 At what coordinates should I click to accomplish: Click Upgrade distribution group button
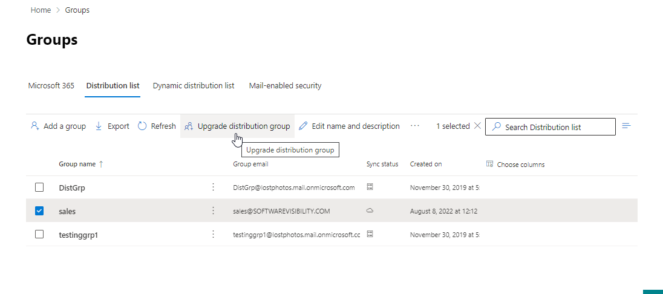[237, 126]
